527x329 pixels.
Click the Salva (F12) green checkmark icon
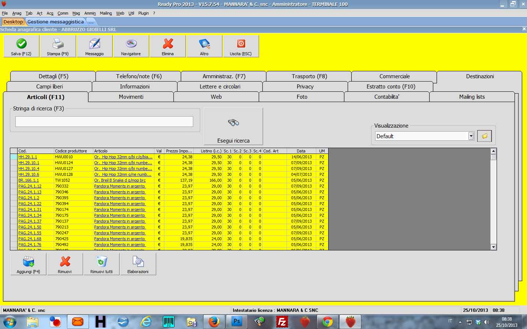coord(21,44)
